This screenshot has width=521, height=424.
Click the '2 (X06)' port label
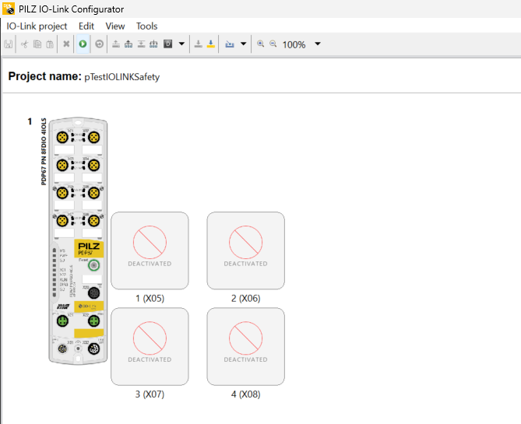point(246,299)
